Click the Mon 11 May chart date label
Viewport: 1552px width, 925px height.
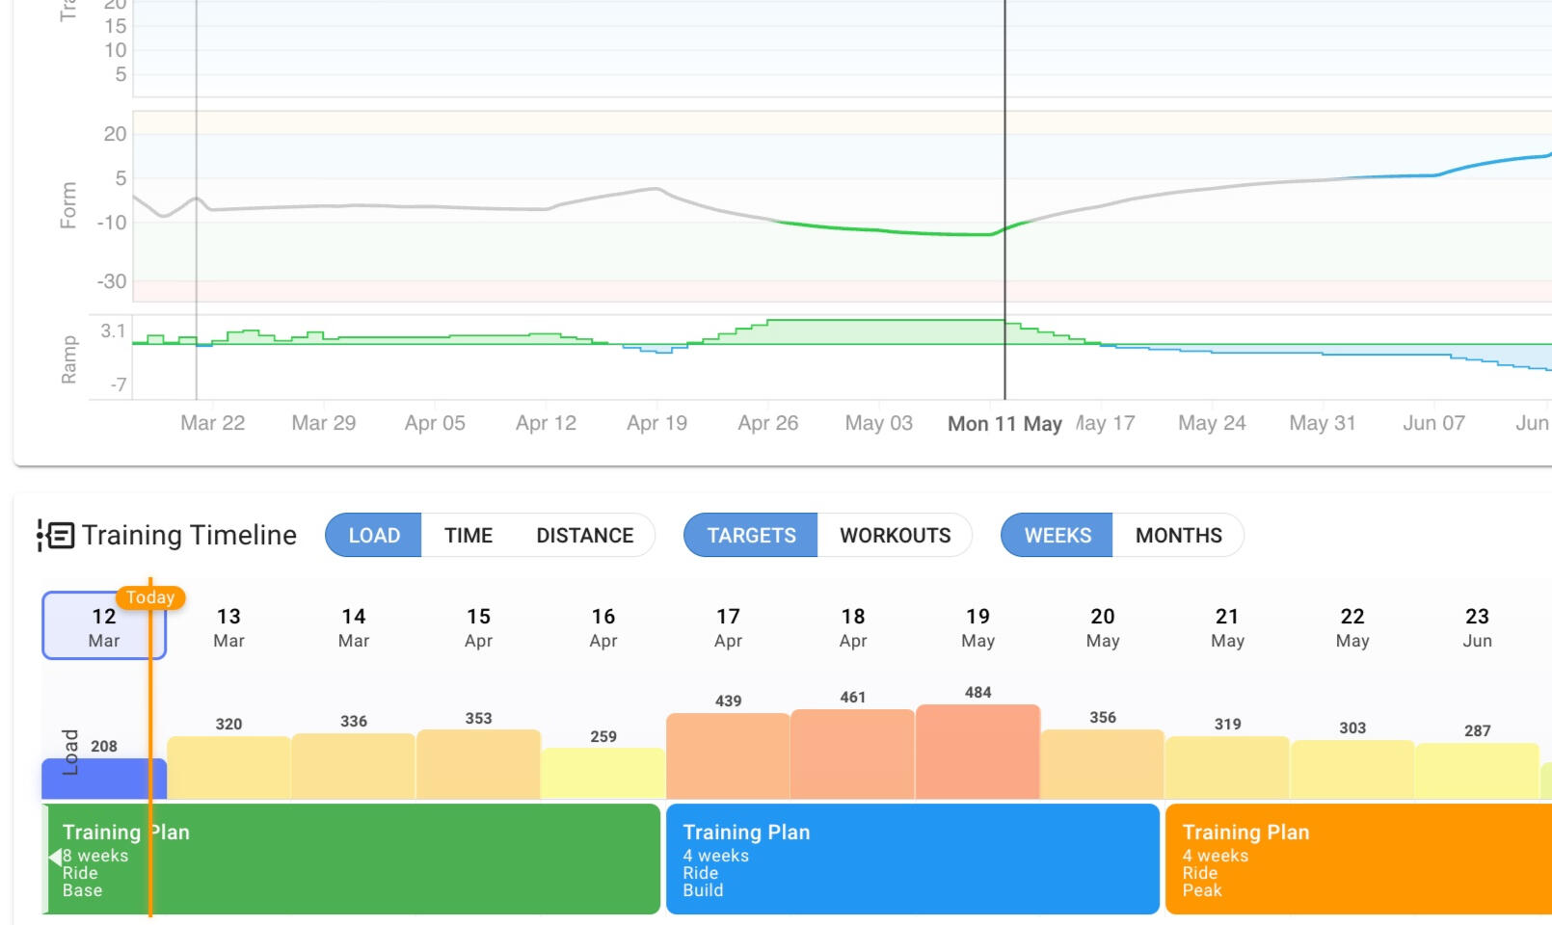pos(1004,424)
